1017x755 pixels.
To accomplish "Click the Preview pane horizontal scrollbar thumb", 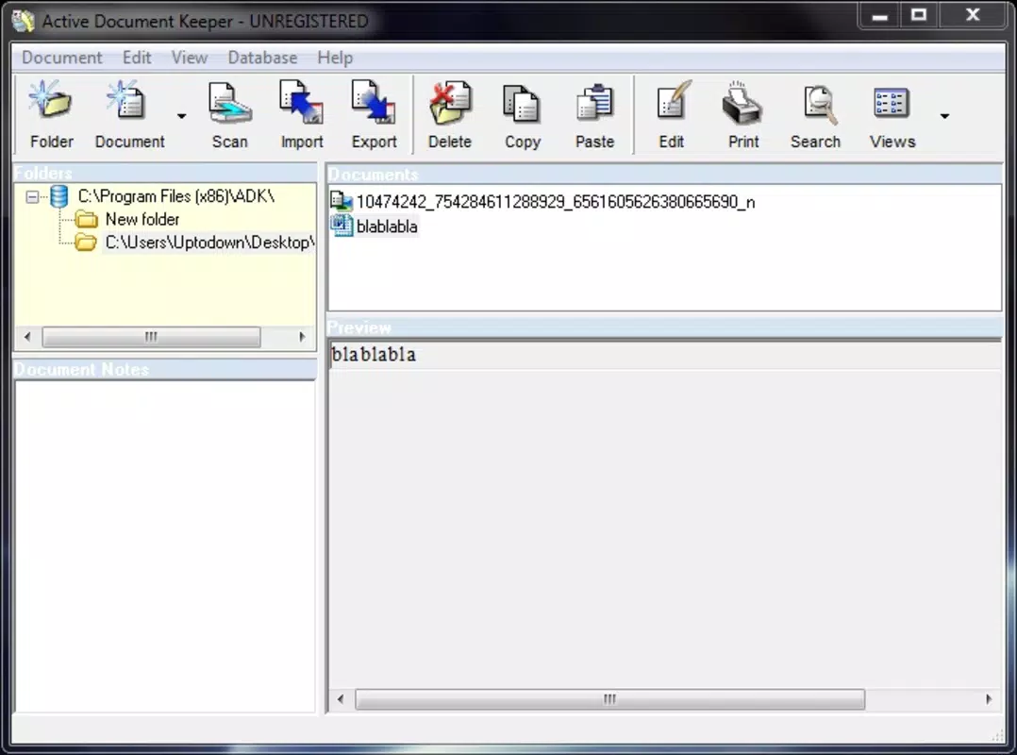I will [609, 699].
